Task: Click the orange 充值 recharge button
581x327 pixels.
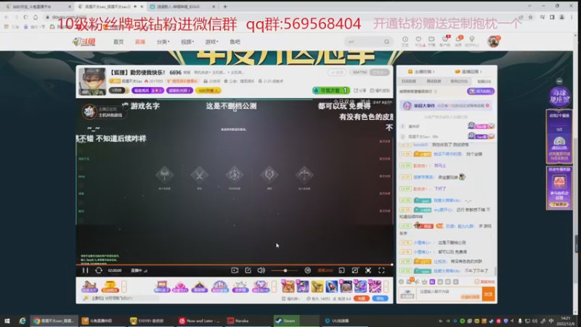Action: pyautogui.click(x=361, y=299)
